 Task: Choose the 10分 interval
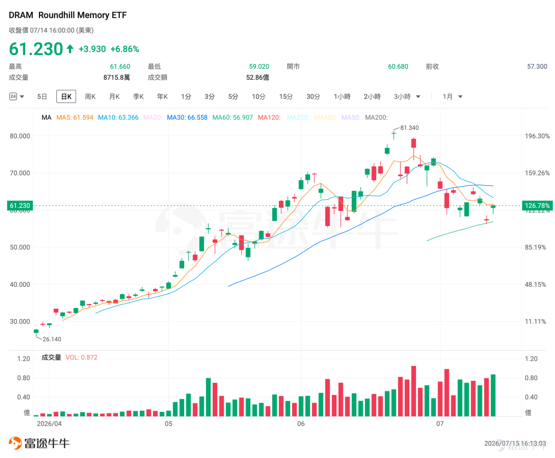pyautogui.click(x=259, y=97)
